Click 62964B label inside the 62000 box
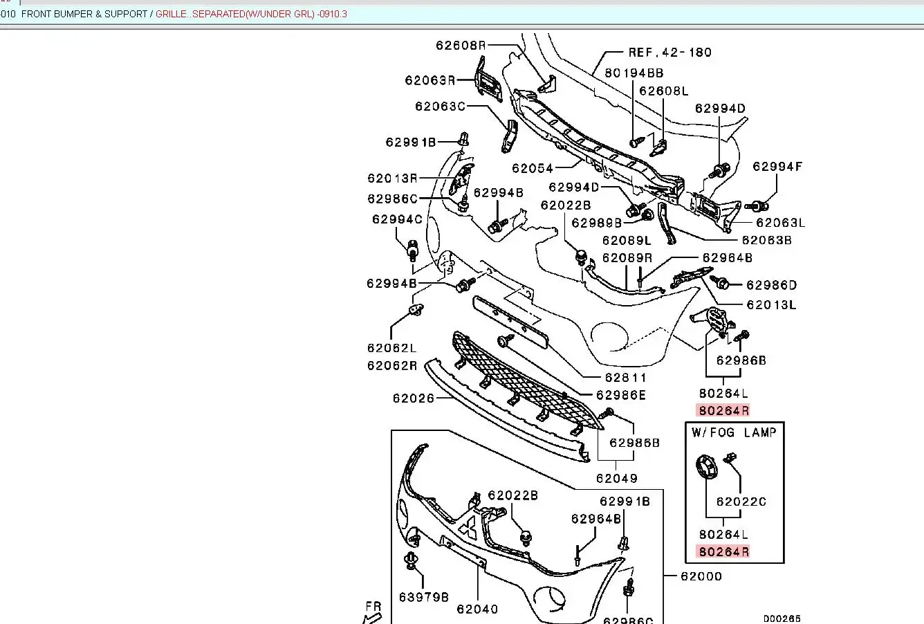The width and height of the screenshot is (924, 624). [x=596, y=519]
